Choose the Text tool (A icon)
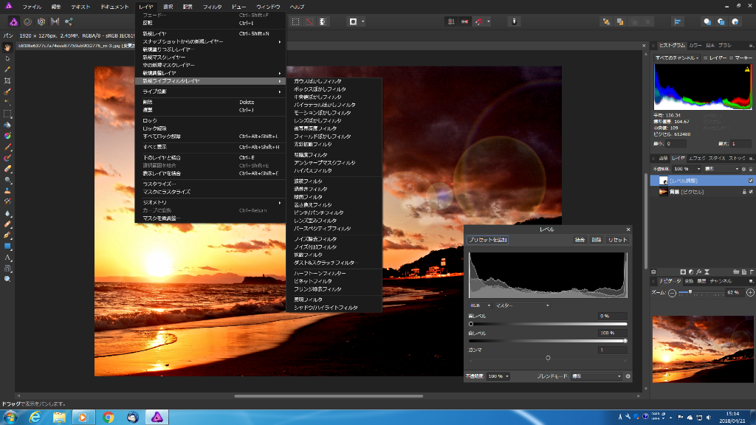756x425 pixels. click(7, 258)
